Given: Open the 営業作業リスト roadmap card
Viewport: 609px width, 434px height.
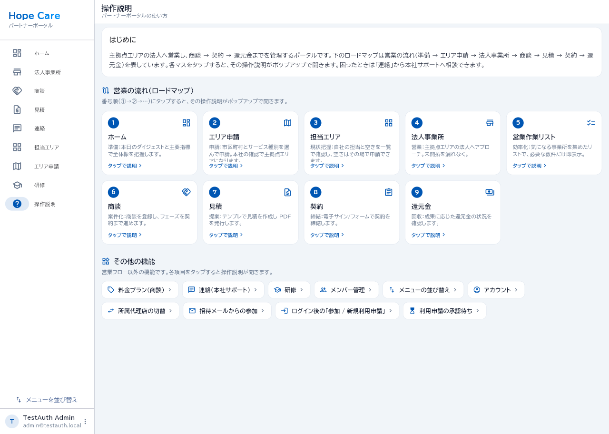Looking at the screenshot, I should tap(554, 143).
